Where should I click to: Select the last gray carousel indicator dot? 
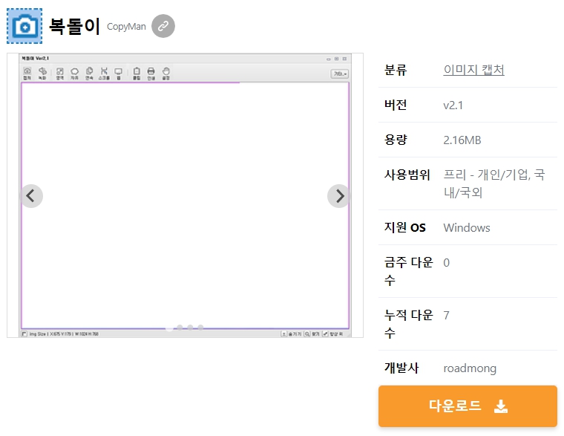coord(200,328)
